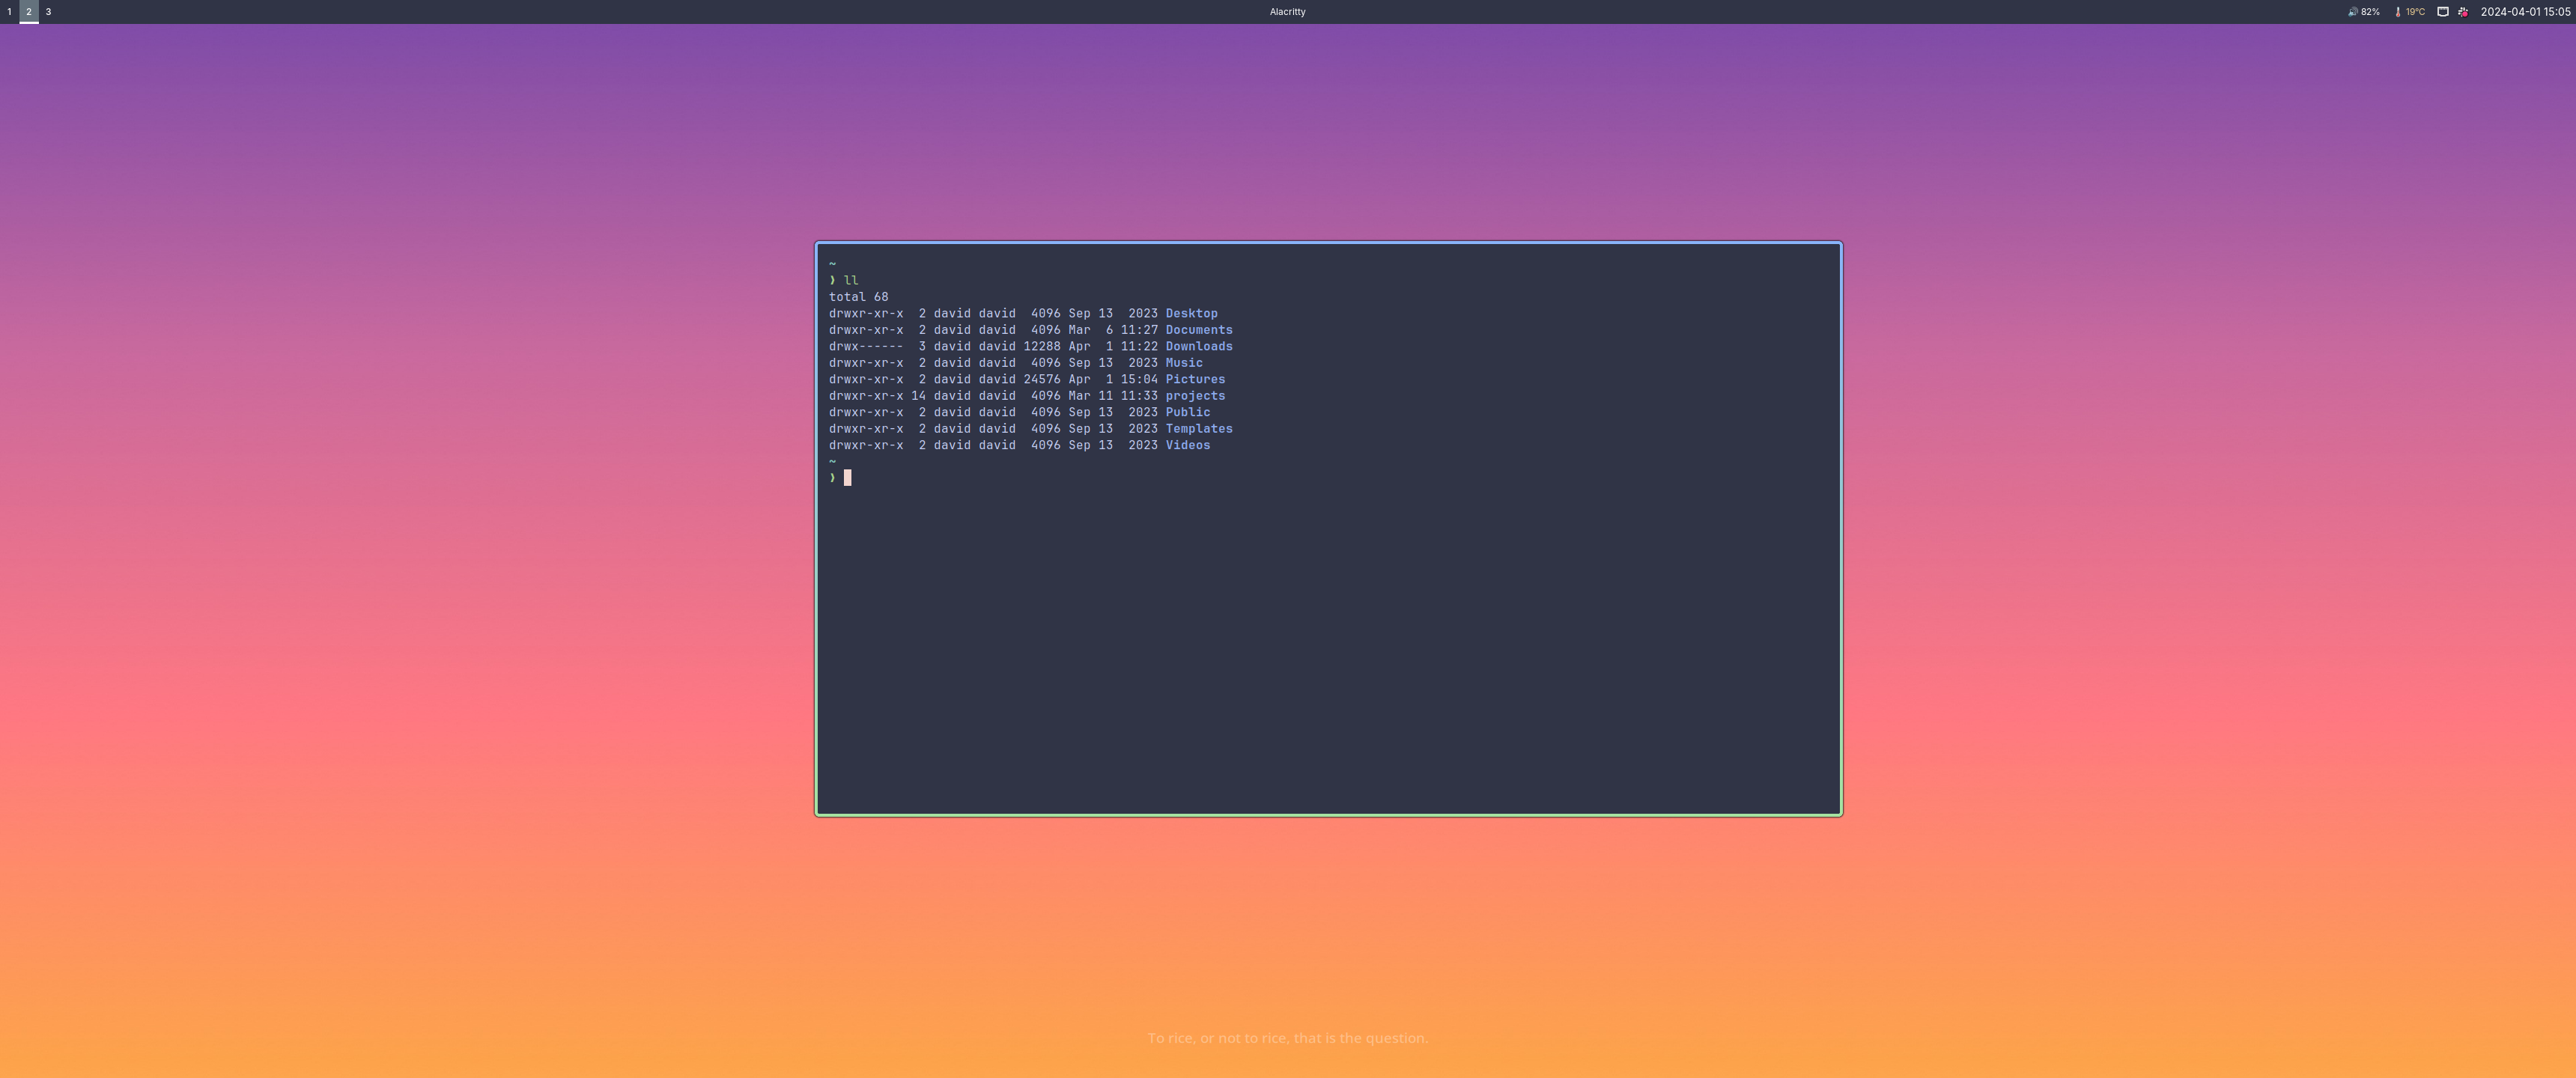This screenshot has height=1078, width=2576.
Task: Click the Desktop directory name
Action: click(1191, 313)
